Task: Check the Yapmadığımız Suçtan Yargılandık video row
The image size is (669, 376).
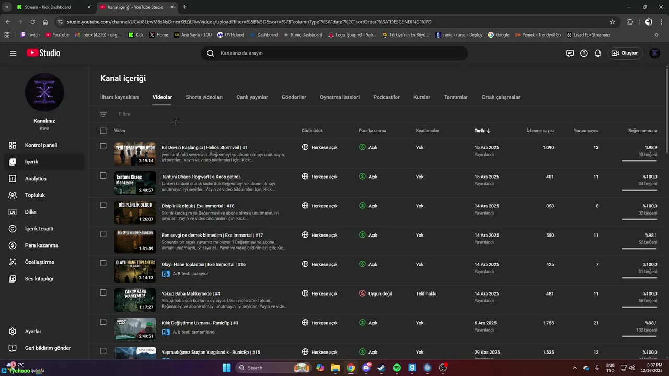Action: click(x=103, y=351)
